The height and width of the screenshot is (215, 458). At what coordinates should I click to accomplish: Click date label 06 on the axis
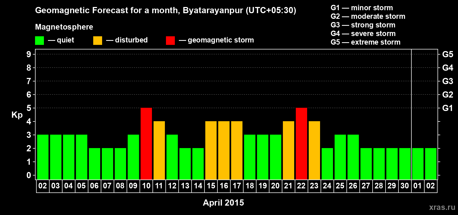click(94, 186)
